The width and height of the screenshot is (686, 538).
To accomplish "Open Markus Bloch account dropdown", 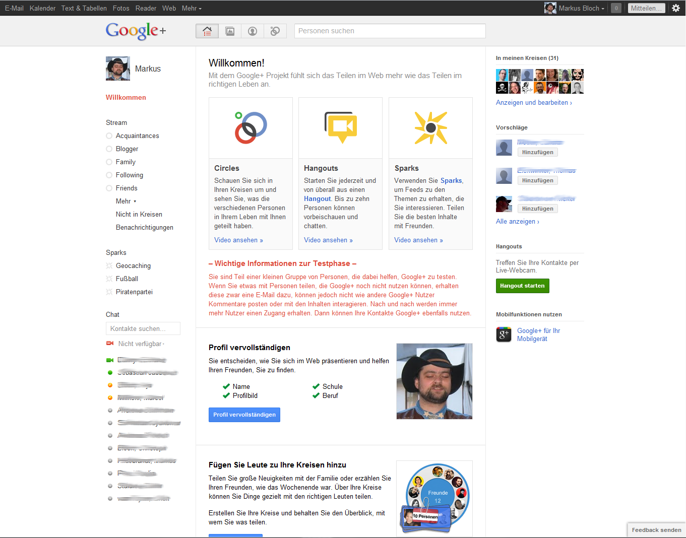I will click(575, 8).
